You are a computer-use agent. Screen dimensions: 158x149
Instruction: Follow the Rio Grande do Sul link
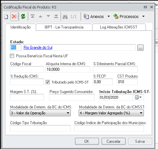(38, 47)
